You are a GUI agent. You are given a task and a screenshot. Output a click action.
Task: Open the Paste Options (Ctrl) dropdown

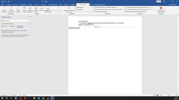(x=97, y=27)
